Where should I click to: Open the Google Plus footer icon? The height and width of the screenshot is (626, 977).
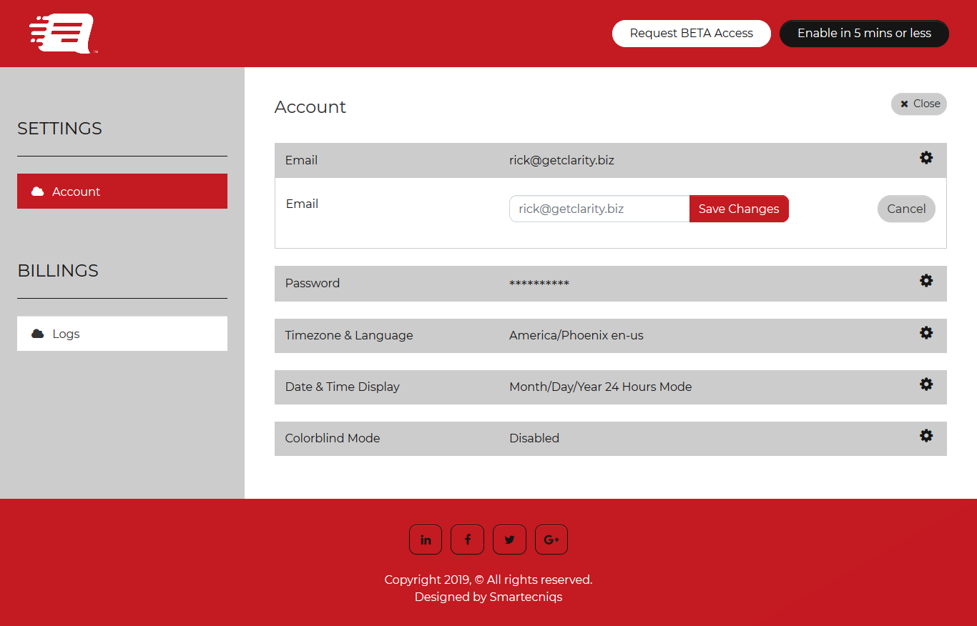pyautogui.click(x=551, y=540)
